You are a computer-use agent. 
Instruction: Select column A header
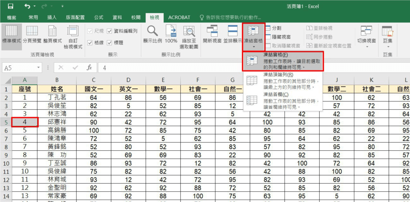25,80
